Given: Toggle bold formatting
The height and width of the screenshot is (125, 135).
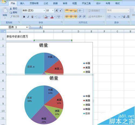Looking at the screenshot, I should 24,17.
